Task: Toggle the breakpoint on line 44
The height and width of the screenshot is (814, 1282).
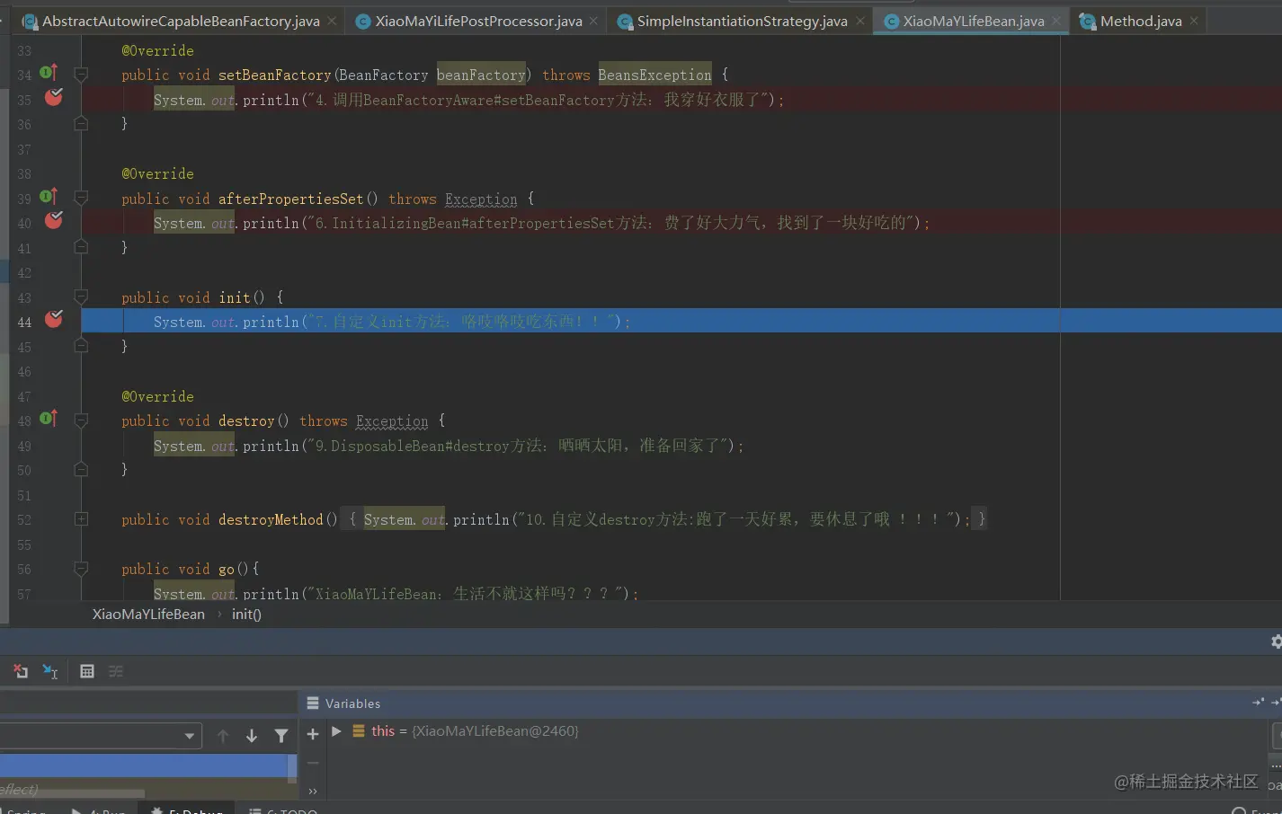Action: pyautogui.click(x=54, y=319)
